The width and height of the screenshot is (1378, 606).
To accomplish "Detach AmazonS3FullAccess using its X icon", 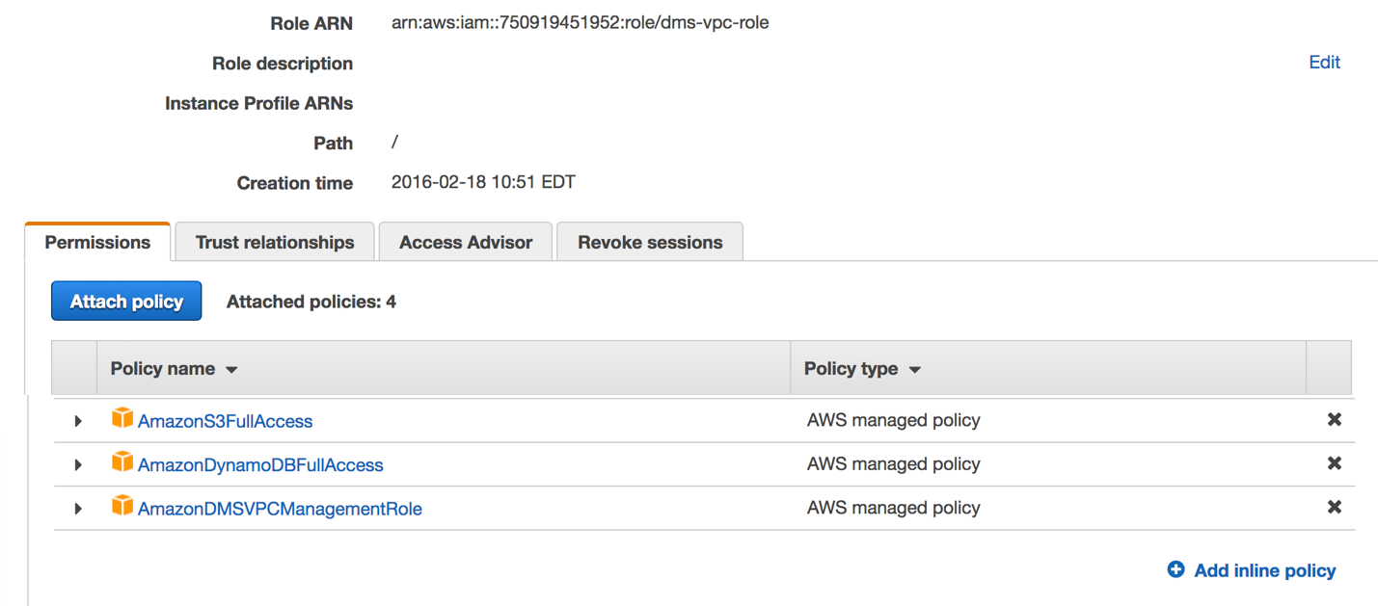I will tap(1335, 420).
